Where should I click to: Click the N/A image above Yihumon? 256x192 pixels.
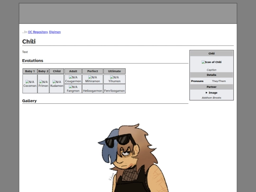[114, 77]
